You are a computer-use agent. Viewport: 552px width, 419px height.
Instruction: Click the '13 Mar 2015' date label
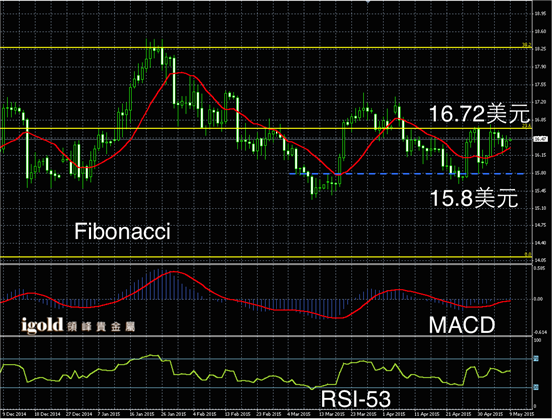332,414
